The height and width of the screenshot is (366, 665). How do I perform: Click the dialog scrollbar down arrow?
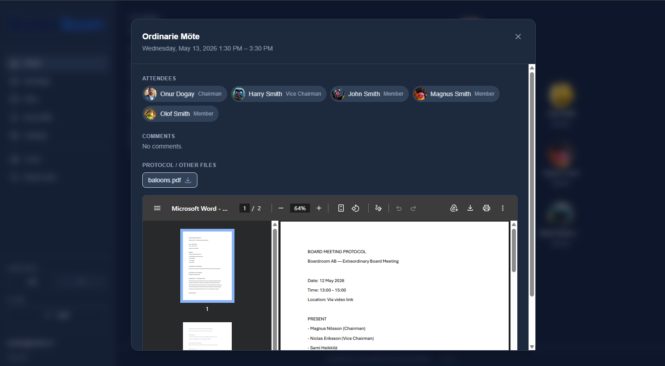[532, 347]
